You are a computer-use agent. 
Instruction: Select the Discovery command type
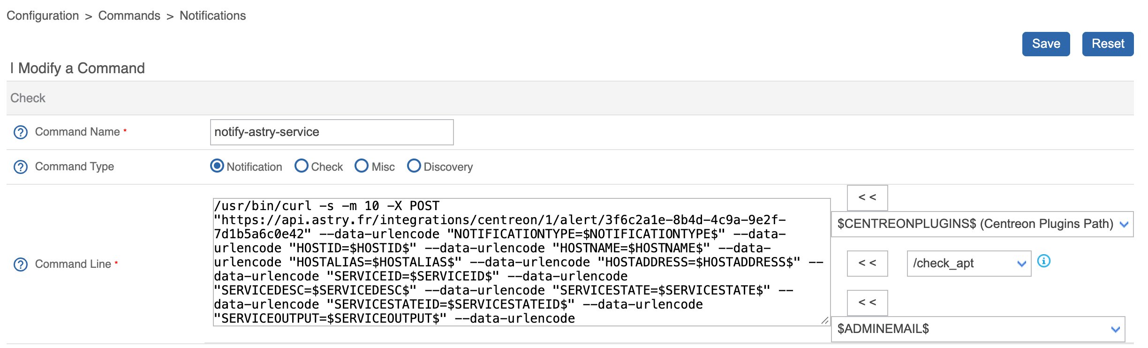pos(414,166)
